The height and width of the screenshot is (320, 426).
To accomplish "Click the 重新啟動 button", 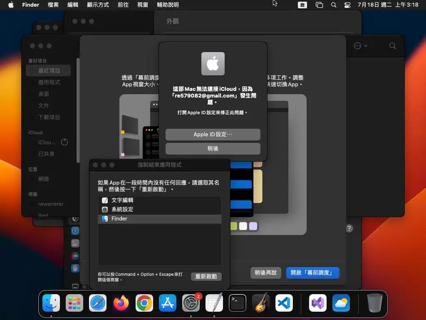I will click(x=206, y=277).
